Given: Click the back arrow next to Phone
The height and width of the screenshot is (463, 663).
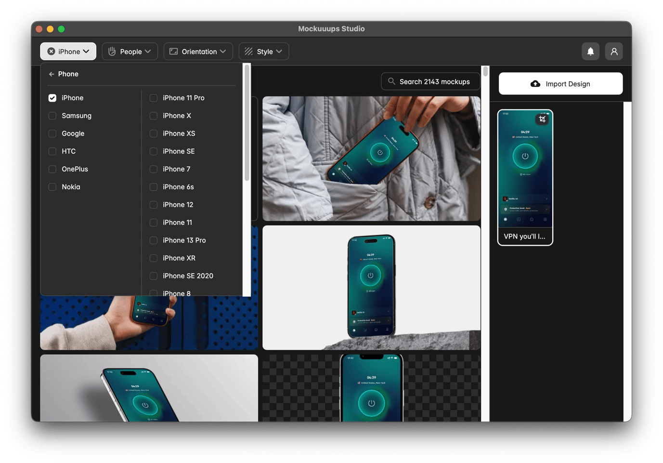Looking at the screenshot, I should coord(52,74).
